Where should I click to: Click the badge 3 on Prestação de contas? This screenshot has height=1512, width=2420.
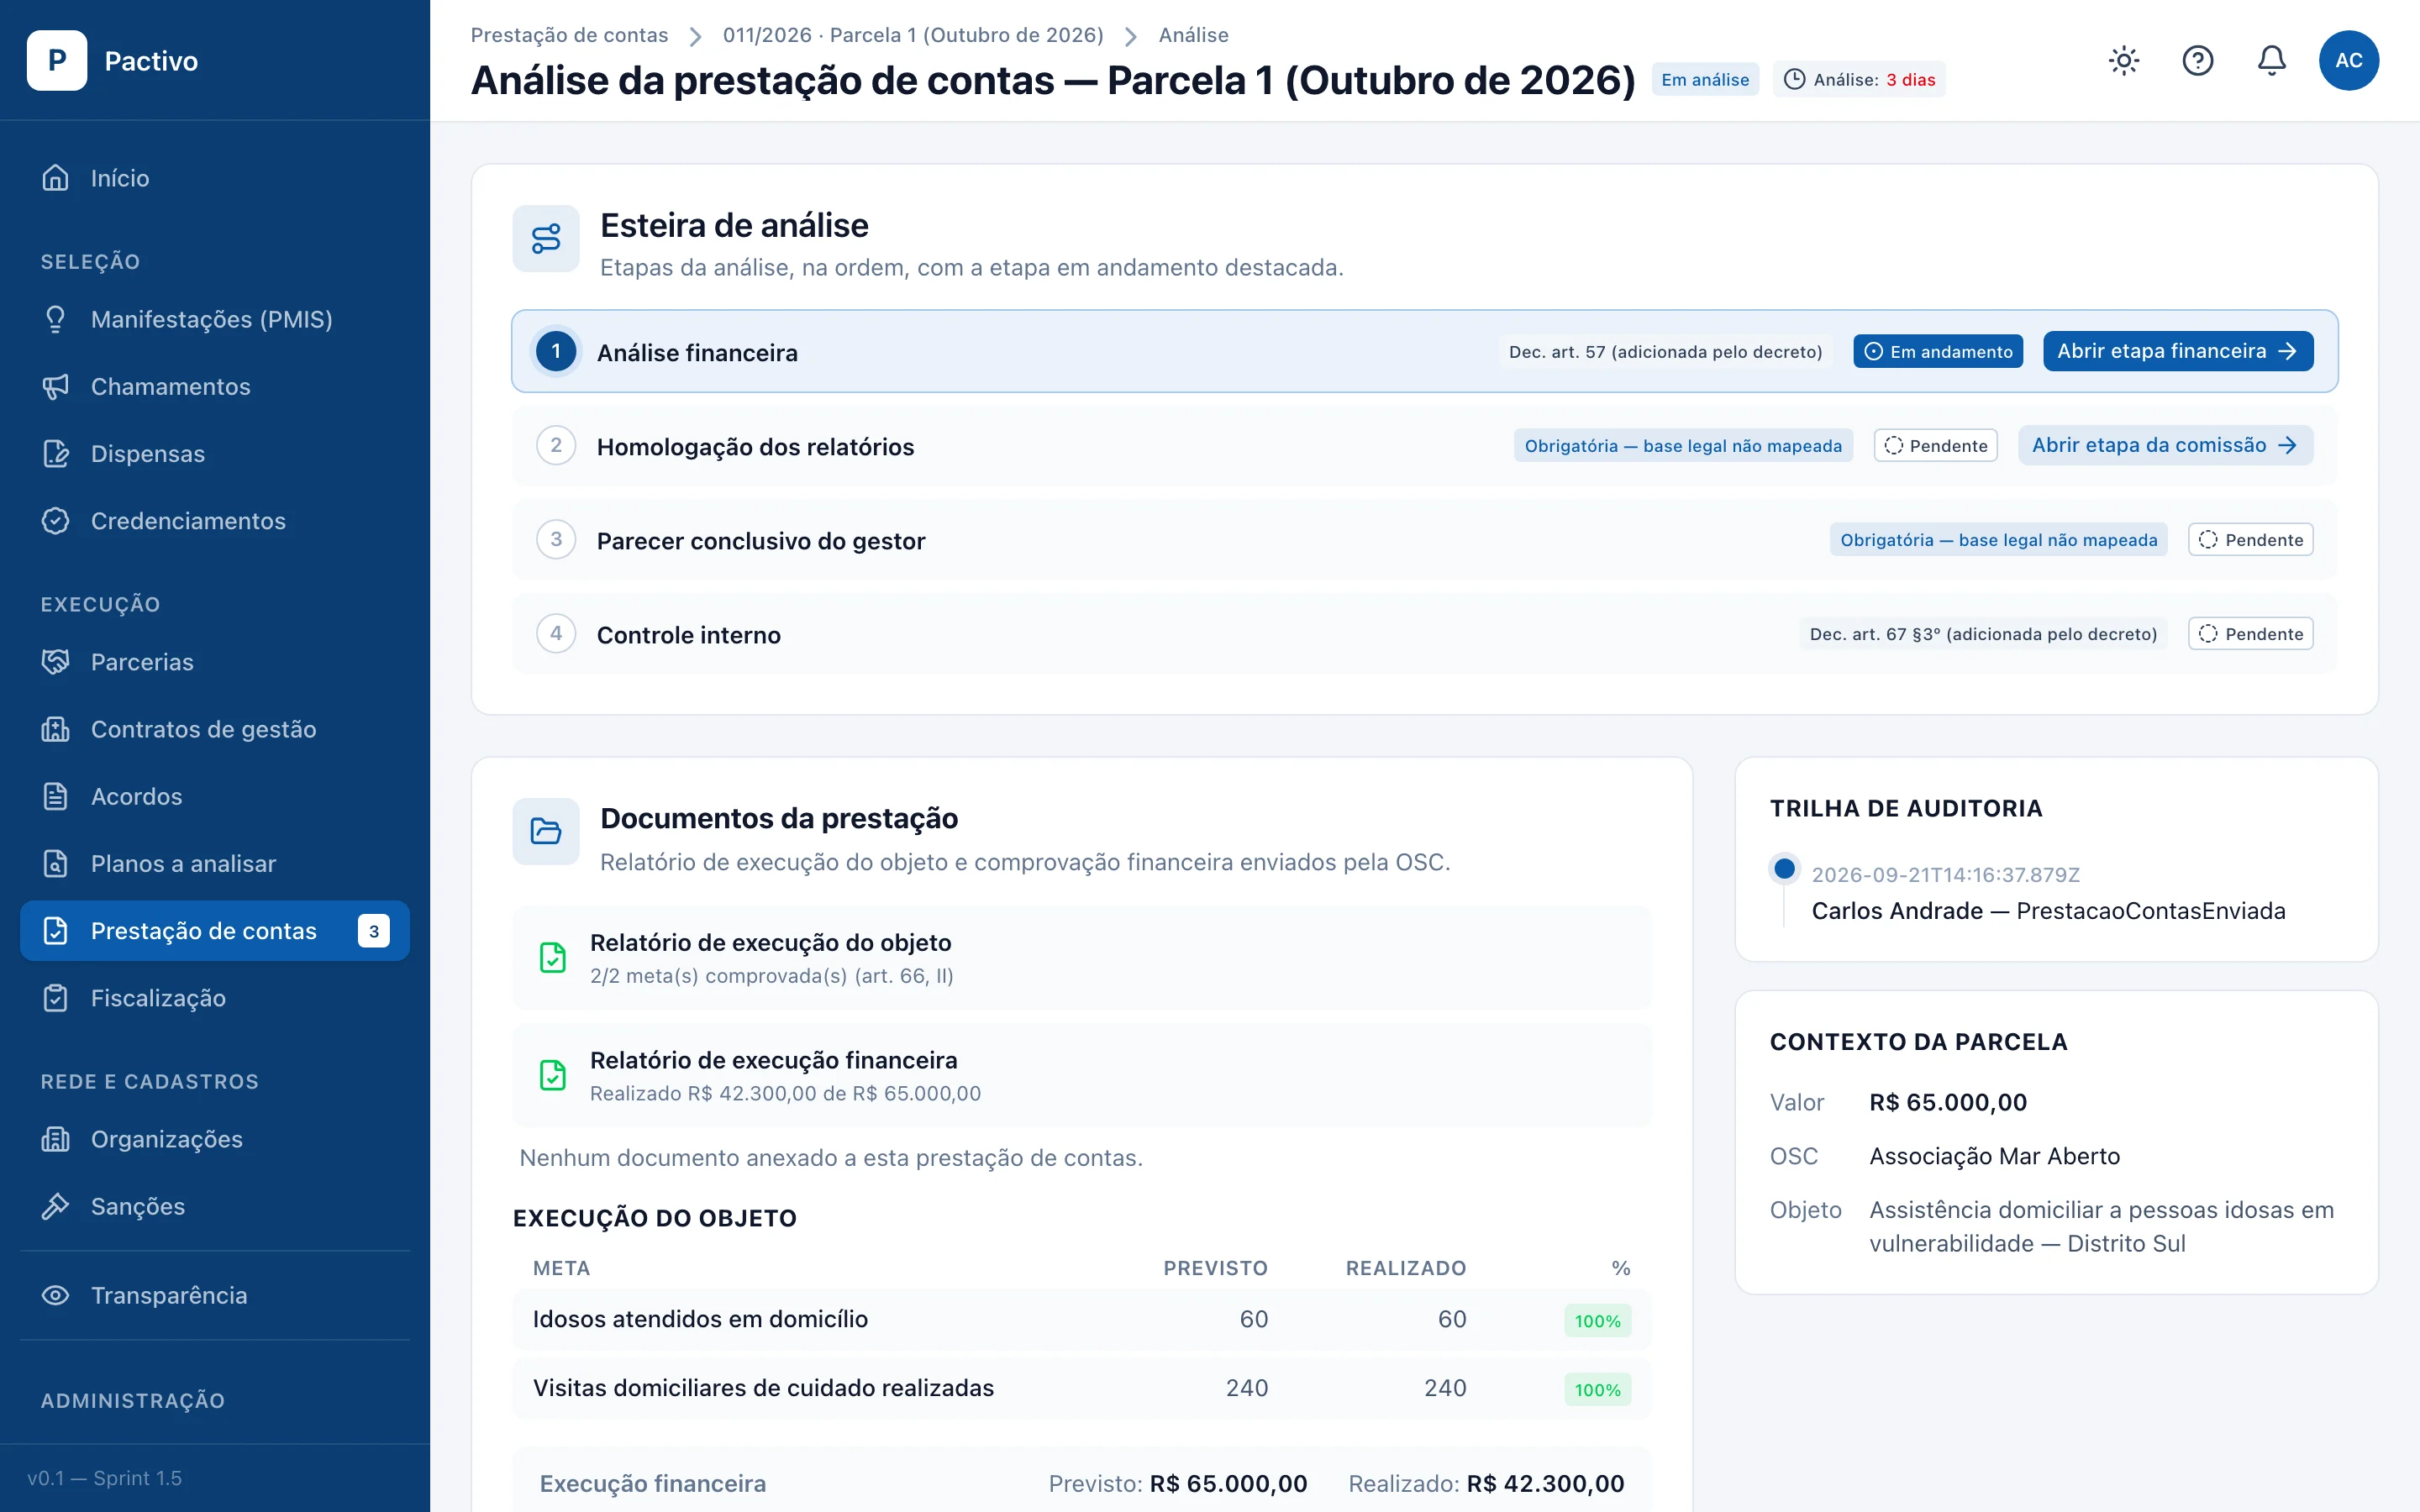(x=374, y=931)
